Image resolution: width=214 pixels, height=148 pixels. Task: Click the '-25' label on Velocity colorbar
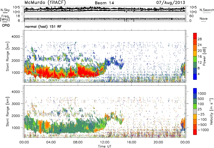pos(201,114)
